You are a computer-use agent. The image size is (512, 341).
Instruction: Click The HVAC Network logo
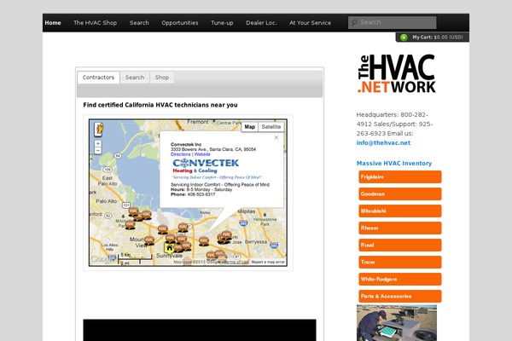[x=397, y=74]
